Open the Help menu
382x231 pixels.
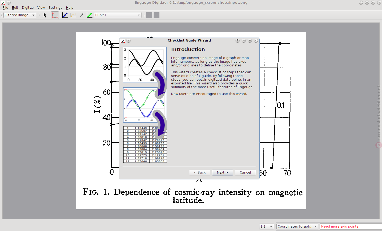(x=70, y=8)
